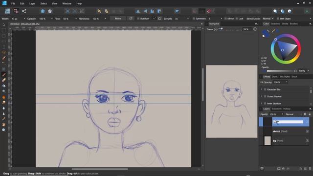
Task: Enable the Lock checkbox
Action: point(237,19)
